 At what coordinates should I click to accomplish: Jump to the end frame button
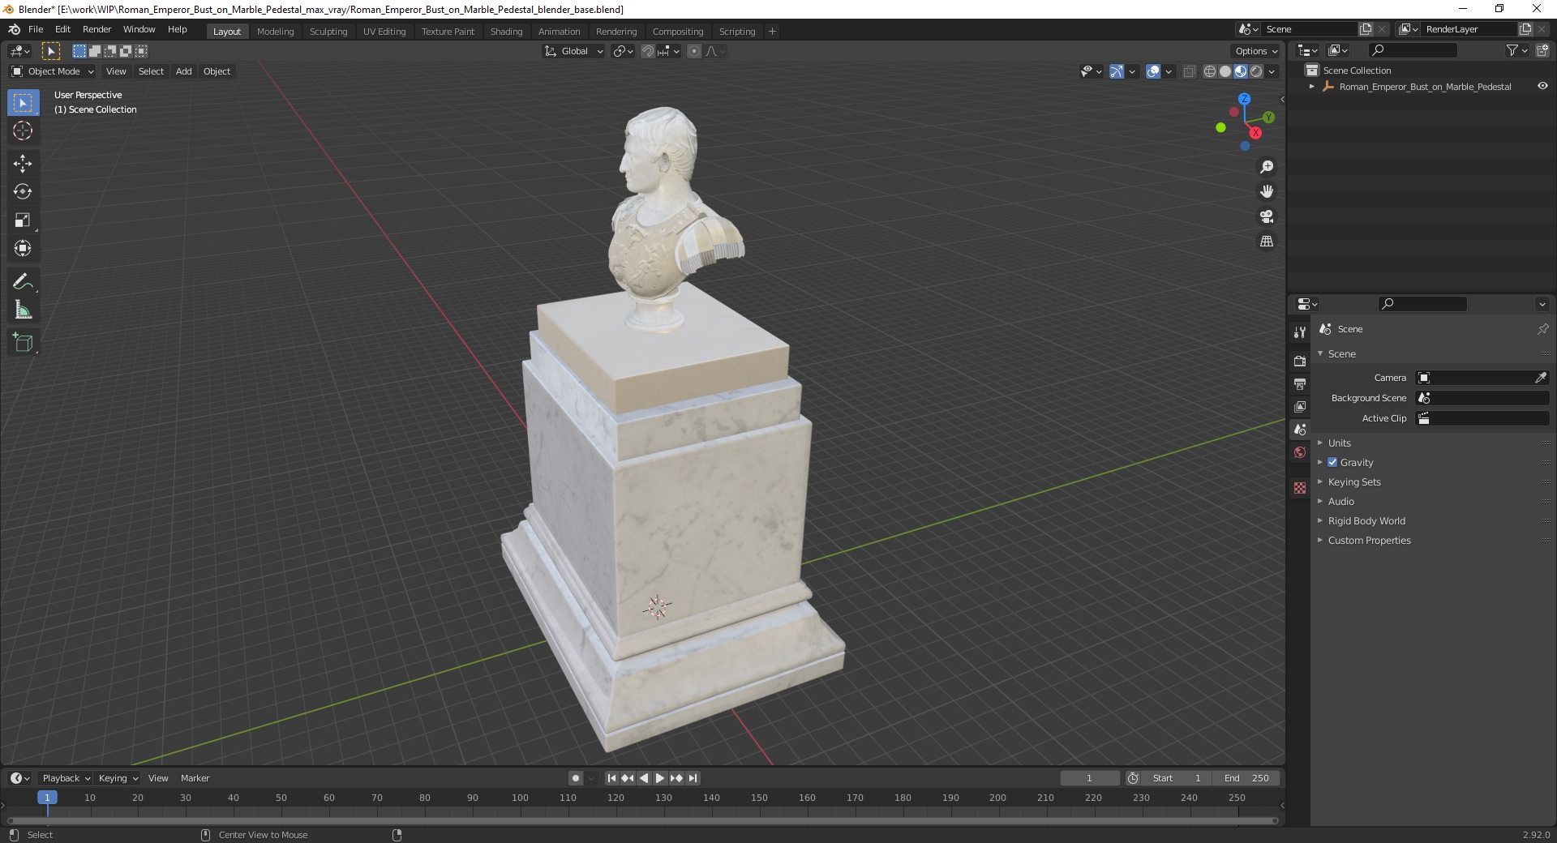pos(693,778)
